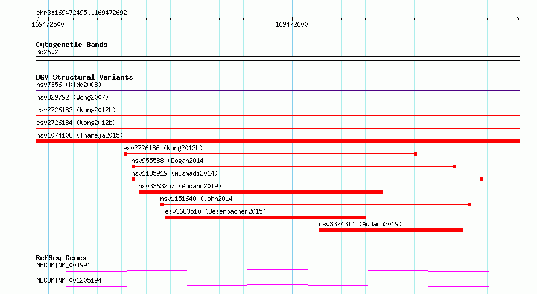Image resolution: width=537 pixels, height=294 pixels.
Task: Select variant nsv829792 (Wong2007) label
Action: click(x=72, y=97)
